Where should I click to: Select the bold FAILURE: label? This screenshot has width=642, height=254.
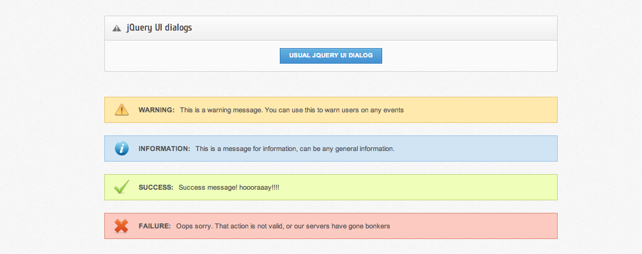pyautogui.click(x=154, y=226)
